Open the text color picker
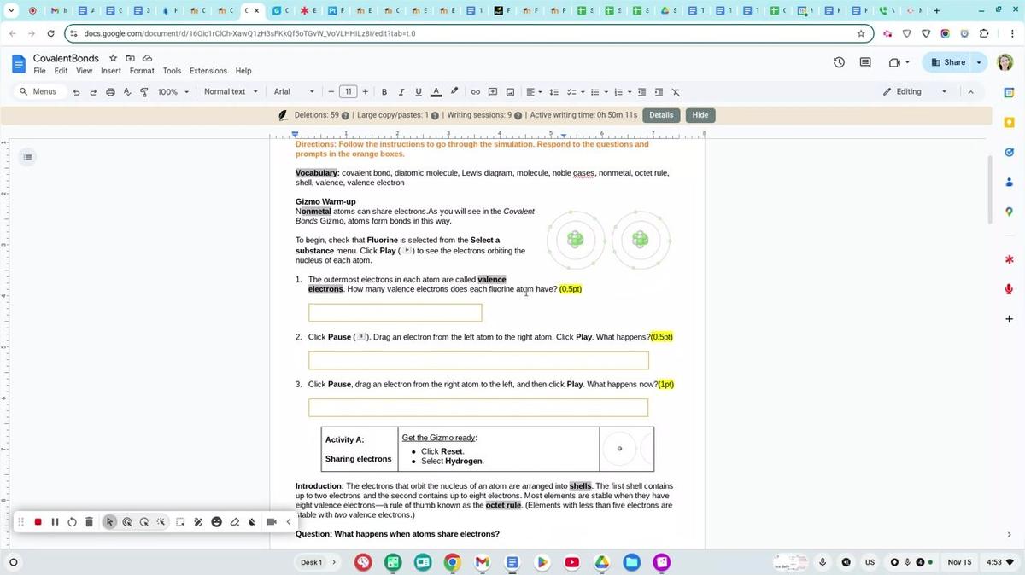This screenshot has width=1025, height=575. pyautogui.click(x=436, y=92)
